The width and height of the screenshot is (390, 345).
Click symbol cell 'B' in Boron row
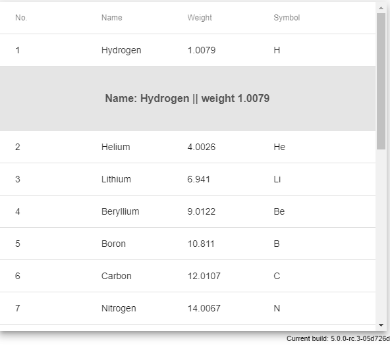coord(277,244)
